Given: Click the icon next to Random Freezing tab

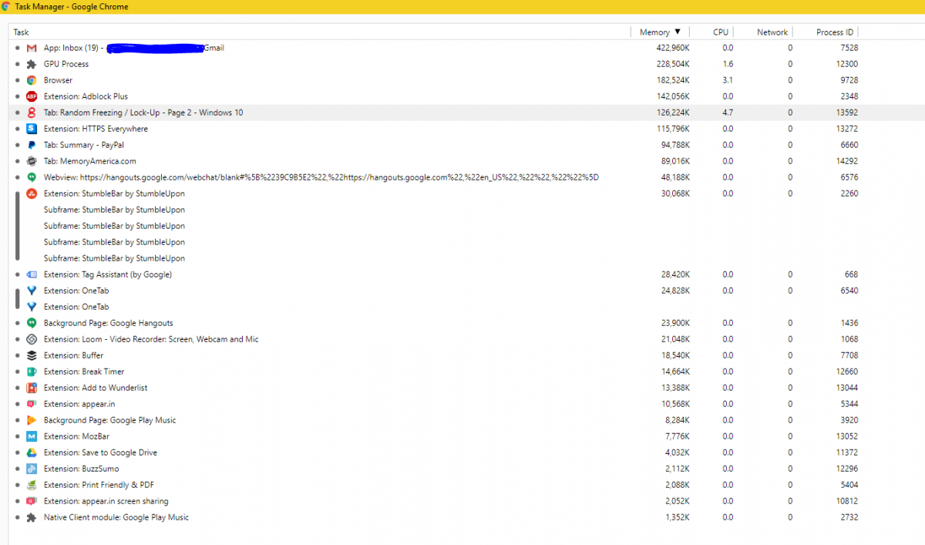Looking at the screenshot, I should 32,113.
